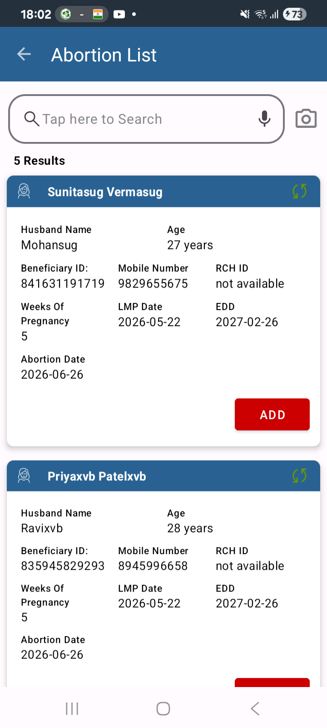This screenshot has height=728, width=327.
Task: Open Priyaxvb Patelxvb card header
Action: 163,476
